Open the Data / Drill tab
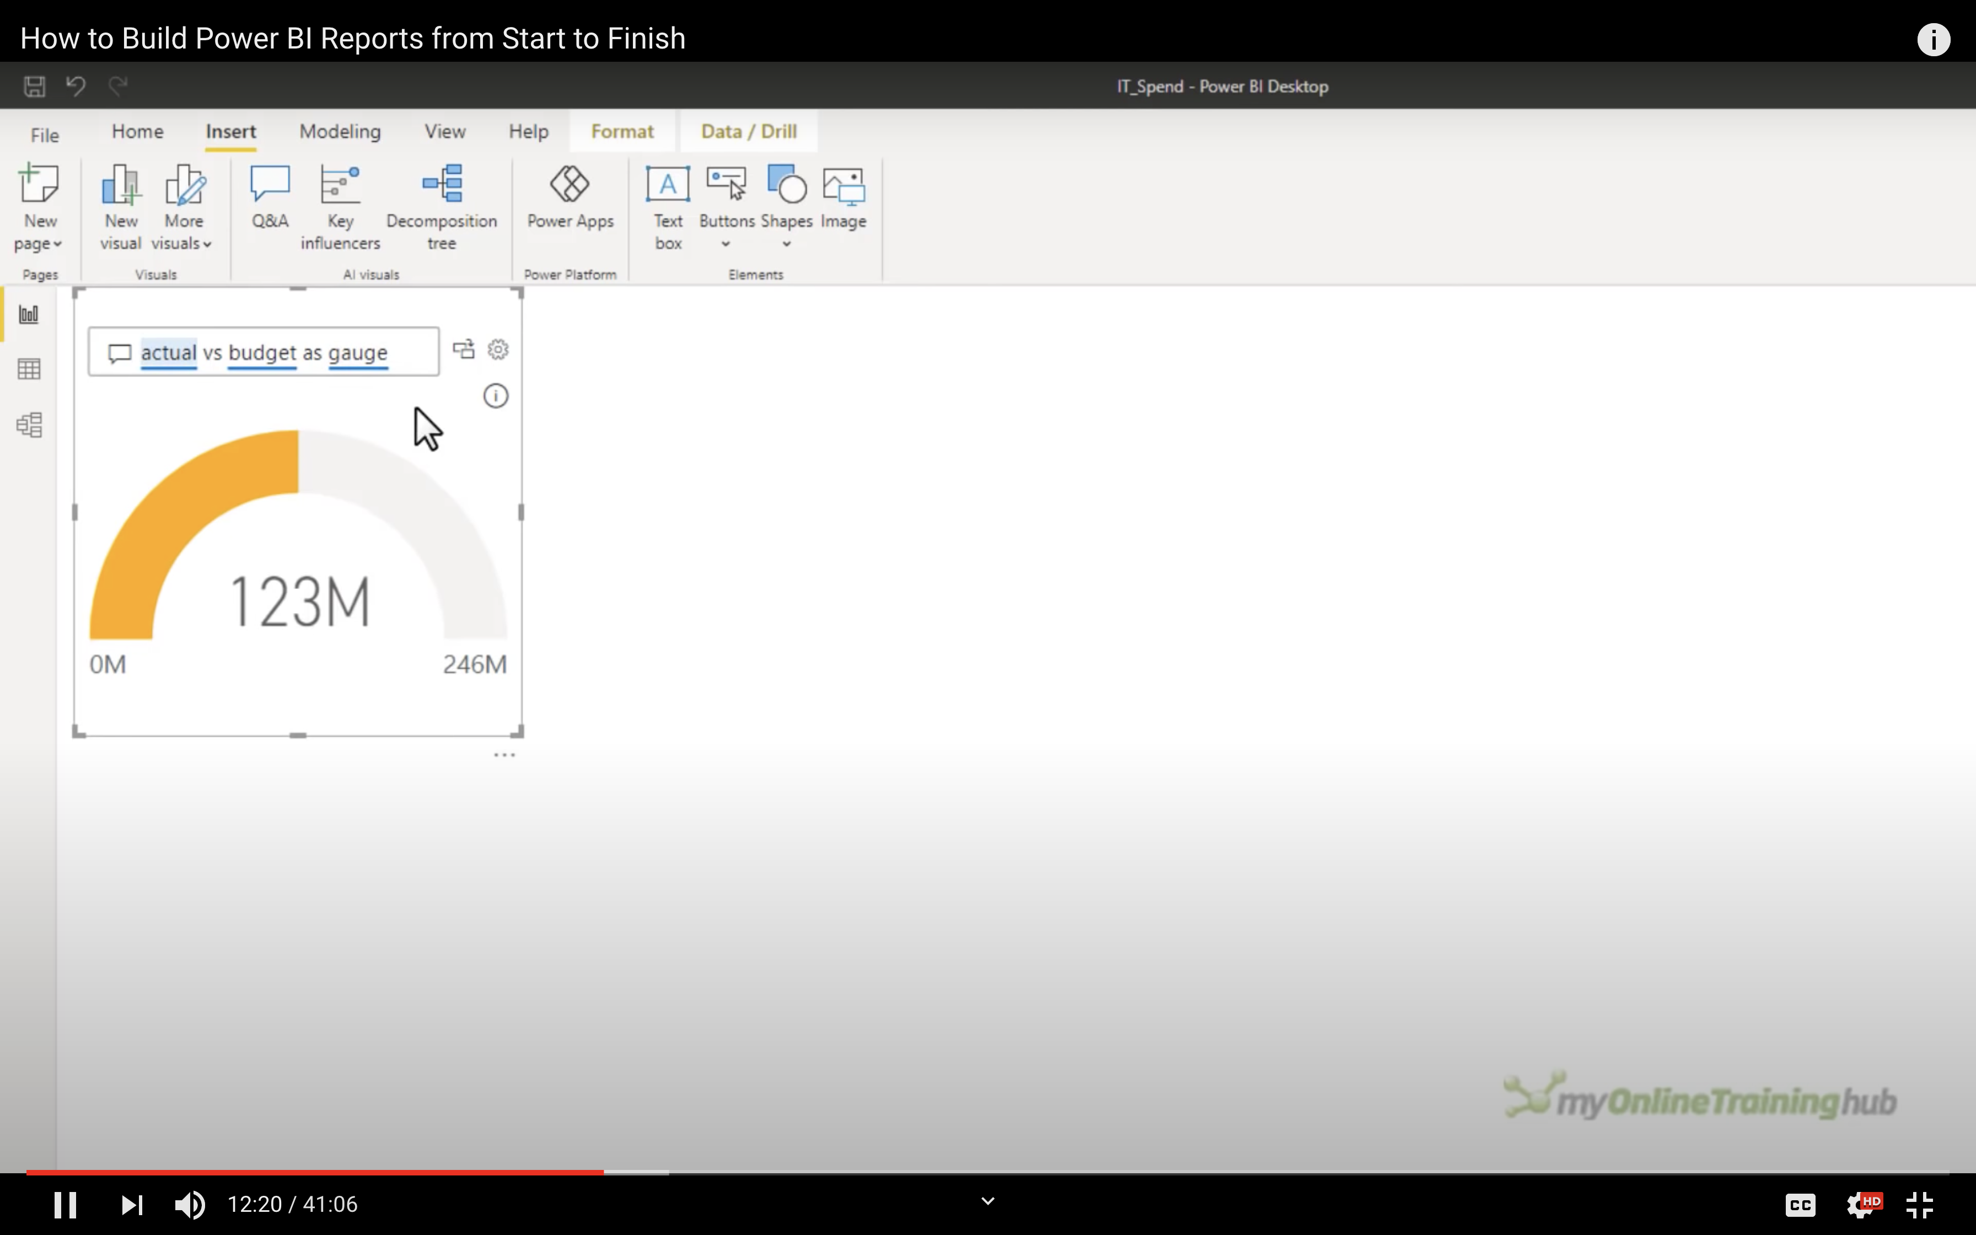 pyautogui.click(x=748, y=132)
